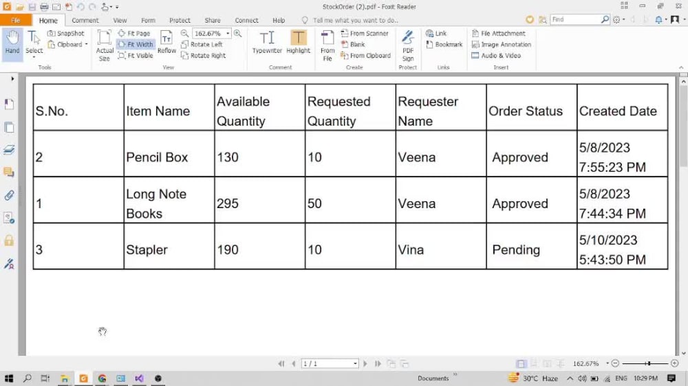Open the Bookmarks side panel
Screen dimensions: 688x386
[x=9, y=104]
